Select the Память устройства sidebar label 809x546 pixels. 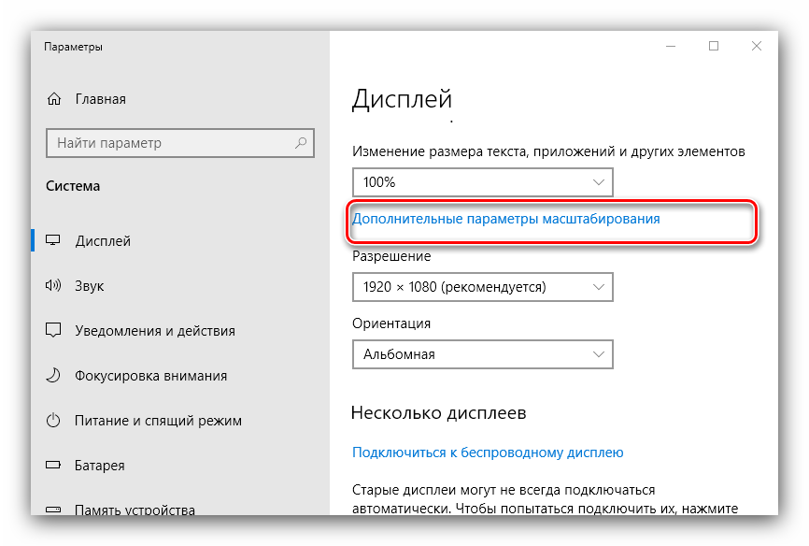135,510
